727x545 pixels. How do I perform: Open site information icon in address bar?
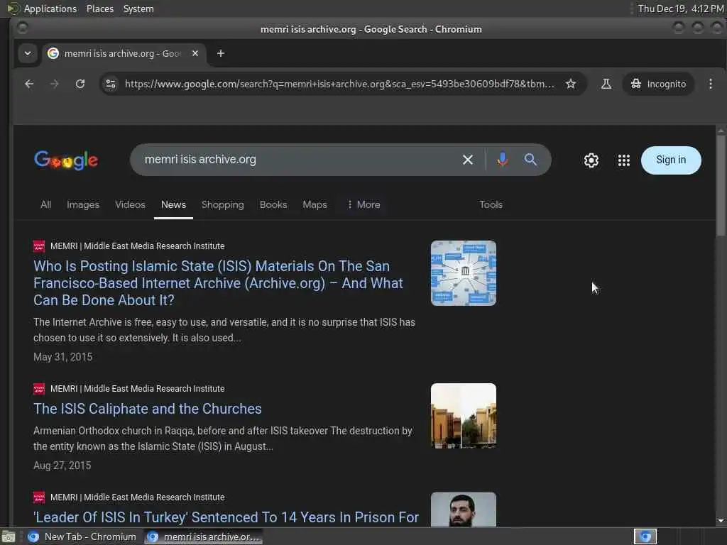[x=111, y=84]
